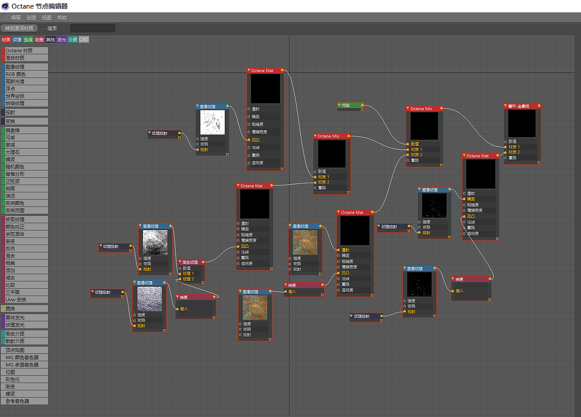Open the 帮助 menu

62,18
